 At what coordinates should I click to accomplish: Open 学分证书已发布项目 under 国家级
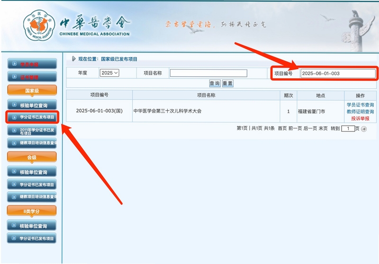click(32, 117)
